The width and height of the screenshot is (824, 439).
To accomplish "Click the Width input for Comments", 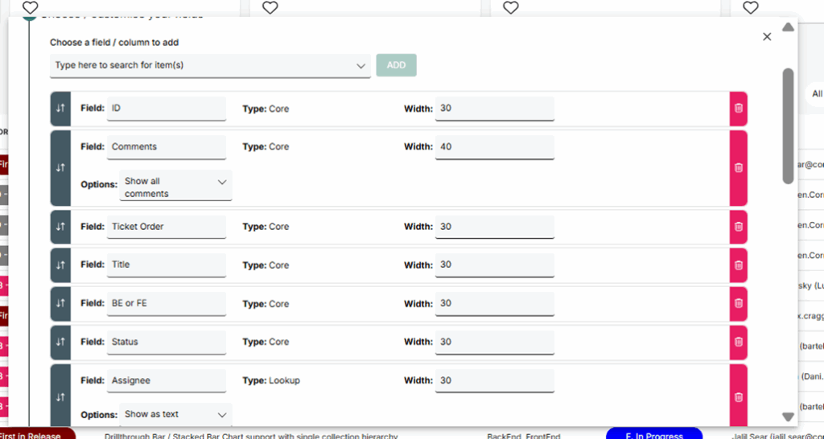I will 494,147.
